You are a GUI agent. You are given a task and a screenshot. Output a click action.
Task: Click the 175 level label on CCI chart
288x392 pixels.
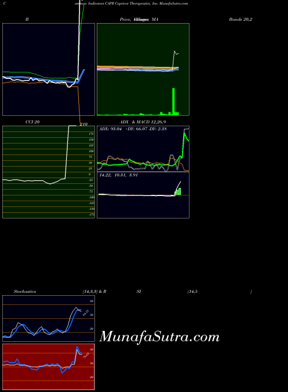click(91, 134)
